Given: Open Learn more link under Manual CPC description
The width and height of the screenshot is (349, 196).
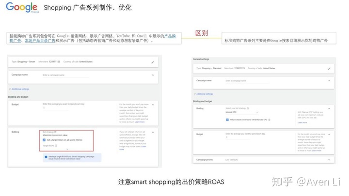Looking at the screenshot, I should [302, 122].
